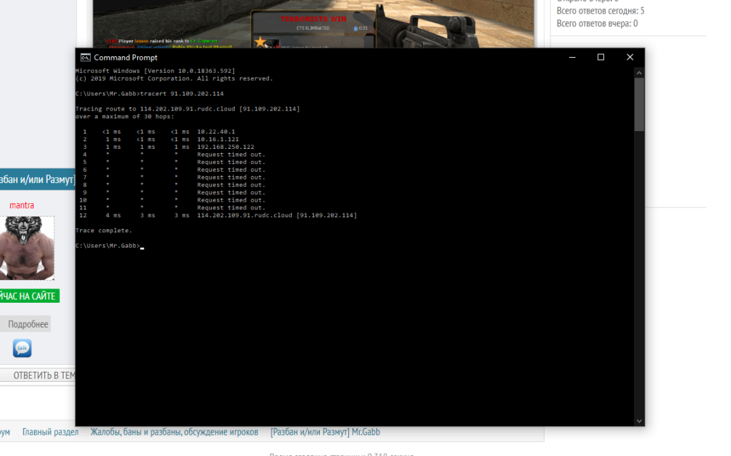Maximize the Command Prompt window
Viewport: 731px width, 456px height.
click(600, 57)
